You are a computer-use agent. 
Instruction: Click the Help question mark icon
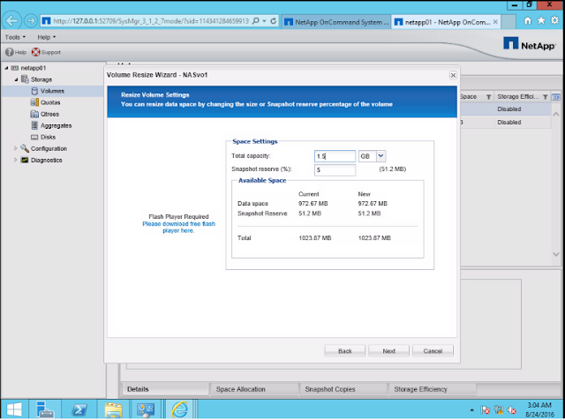coord(9,52)
